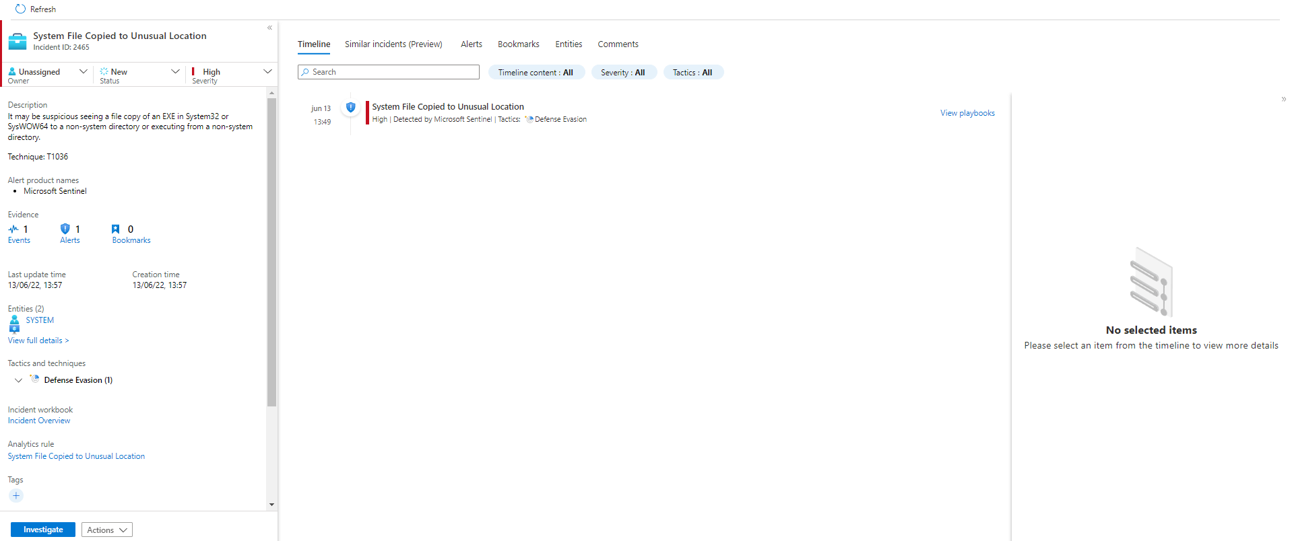Switch to Similar incidents (Preview) tab
The image size is (1292, 541).
pyautogui.click(x=393, y=44)
